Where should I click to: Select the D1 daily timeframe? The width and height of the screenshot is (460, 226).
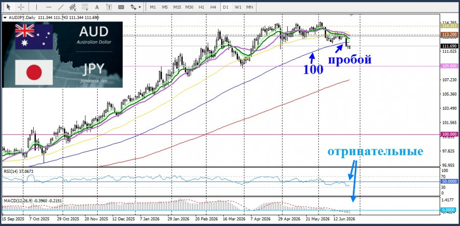point(225,7)
